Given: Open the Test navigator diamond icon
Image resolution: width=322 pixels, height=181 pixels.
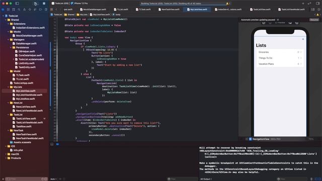Looking at the screenshot, I should coord(30,10).
